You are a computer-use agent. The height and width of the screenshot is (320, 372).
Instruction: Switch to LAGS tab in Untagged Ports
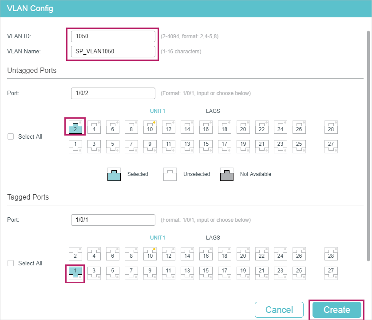pyautogui.click(x=213, y=111)
